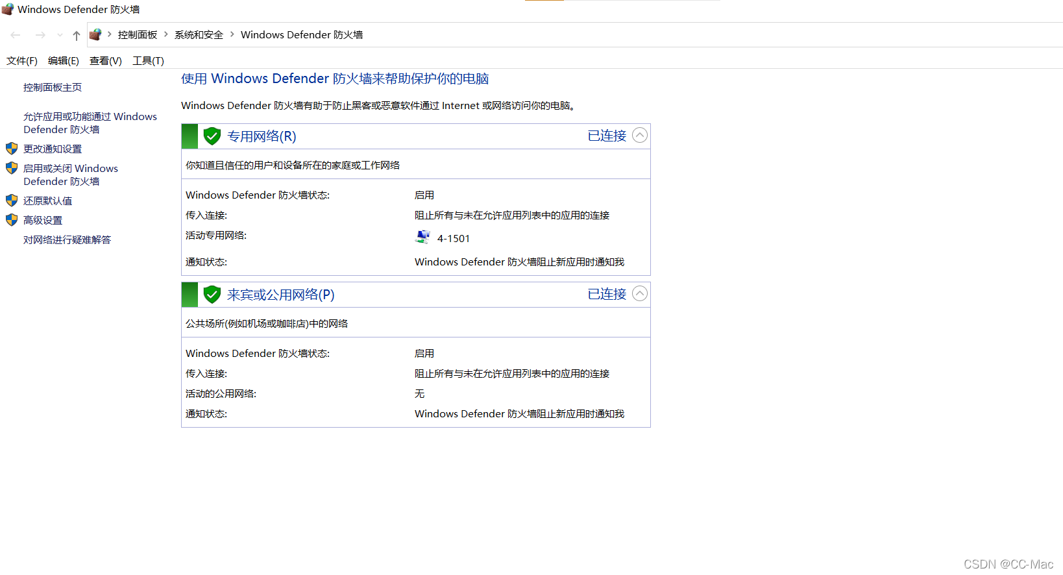Navigate to 系统和安全 breadcrumb
Viewport: 1063px width, 575px height.
199,35
